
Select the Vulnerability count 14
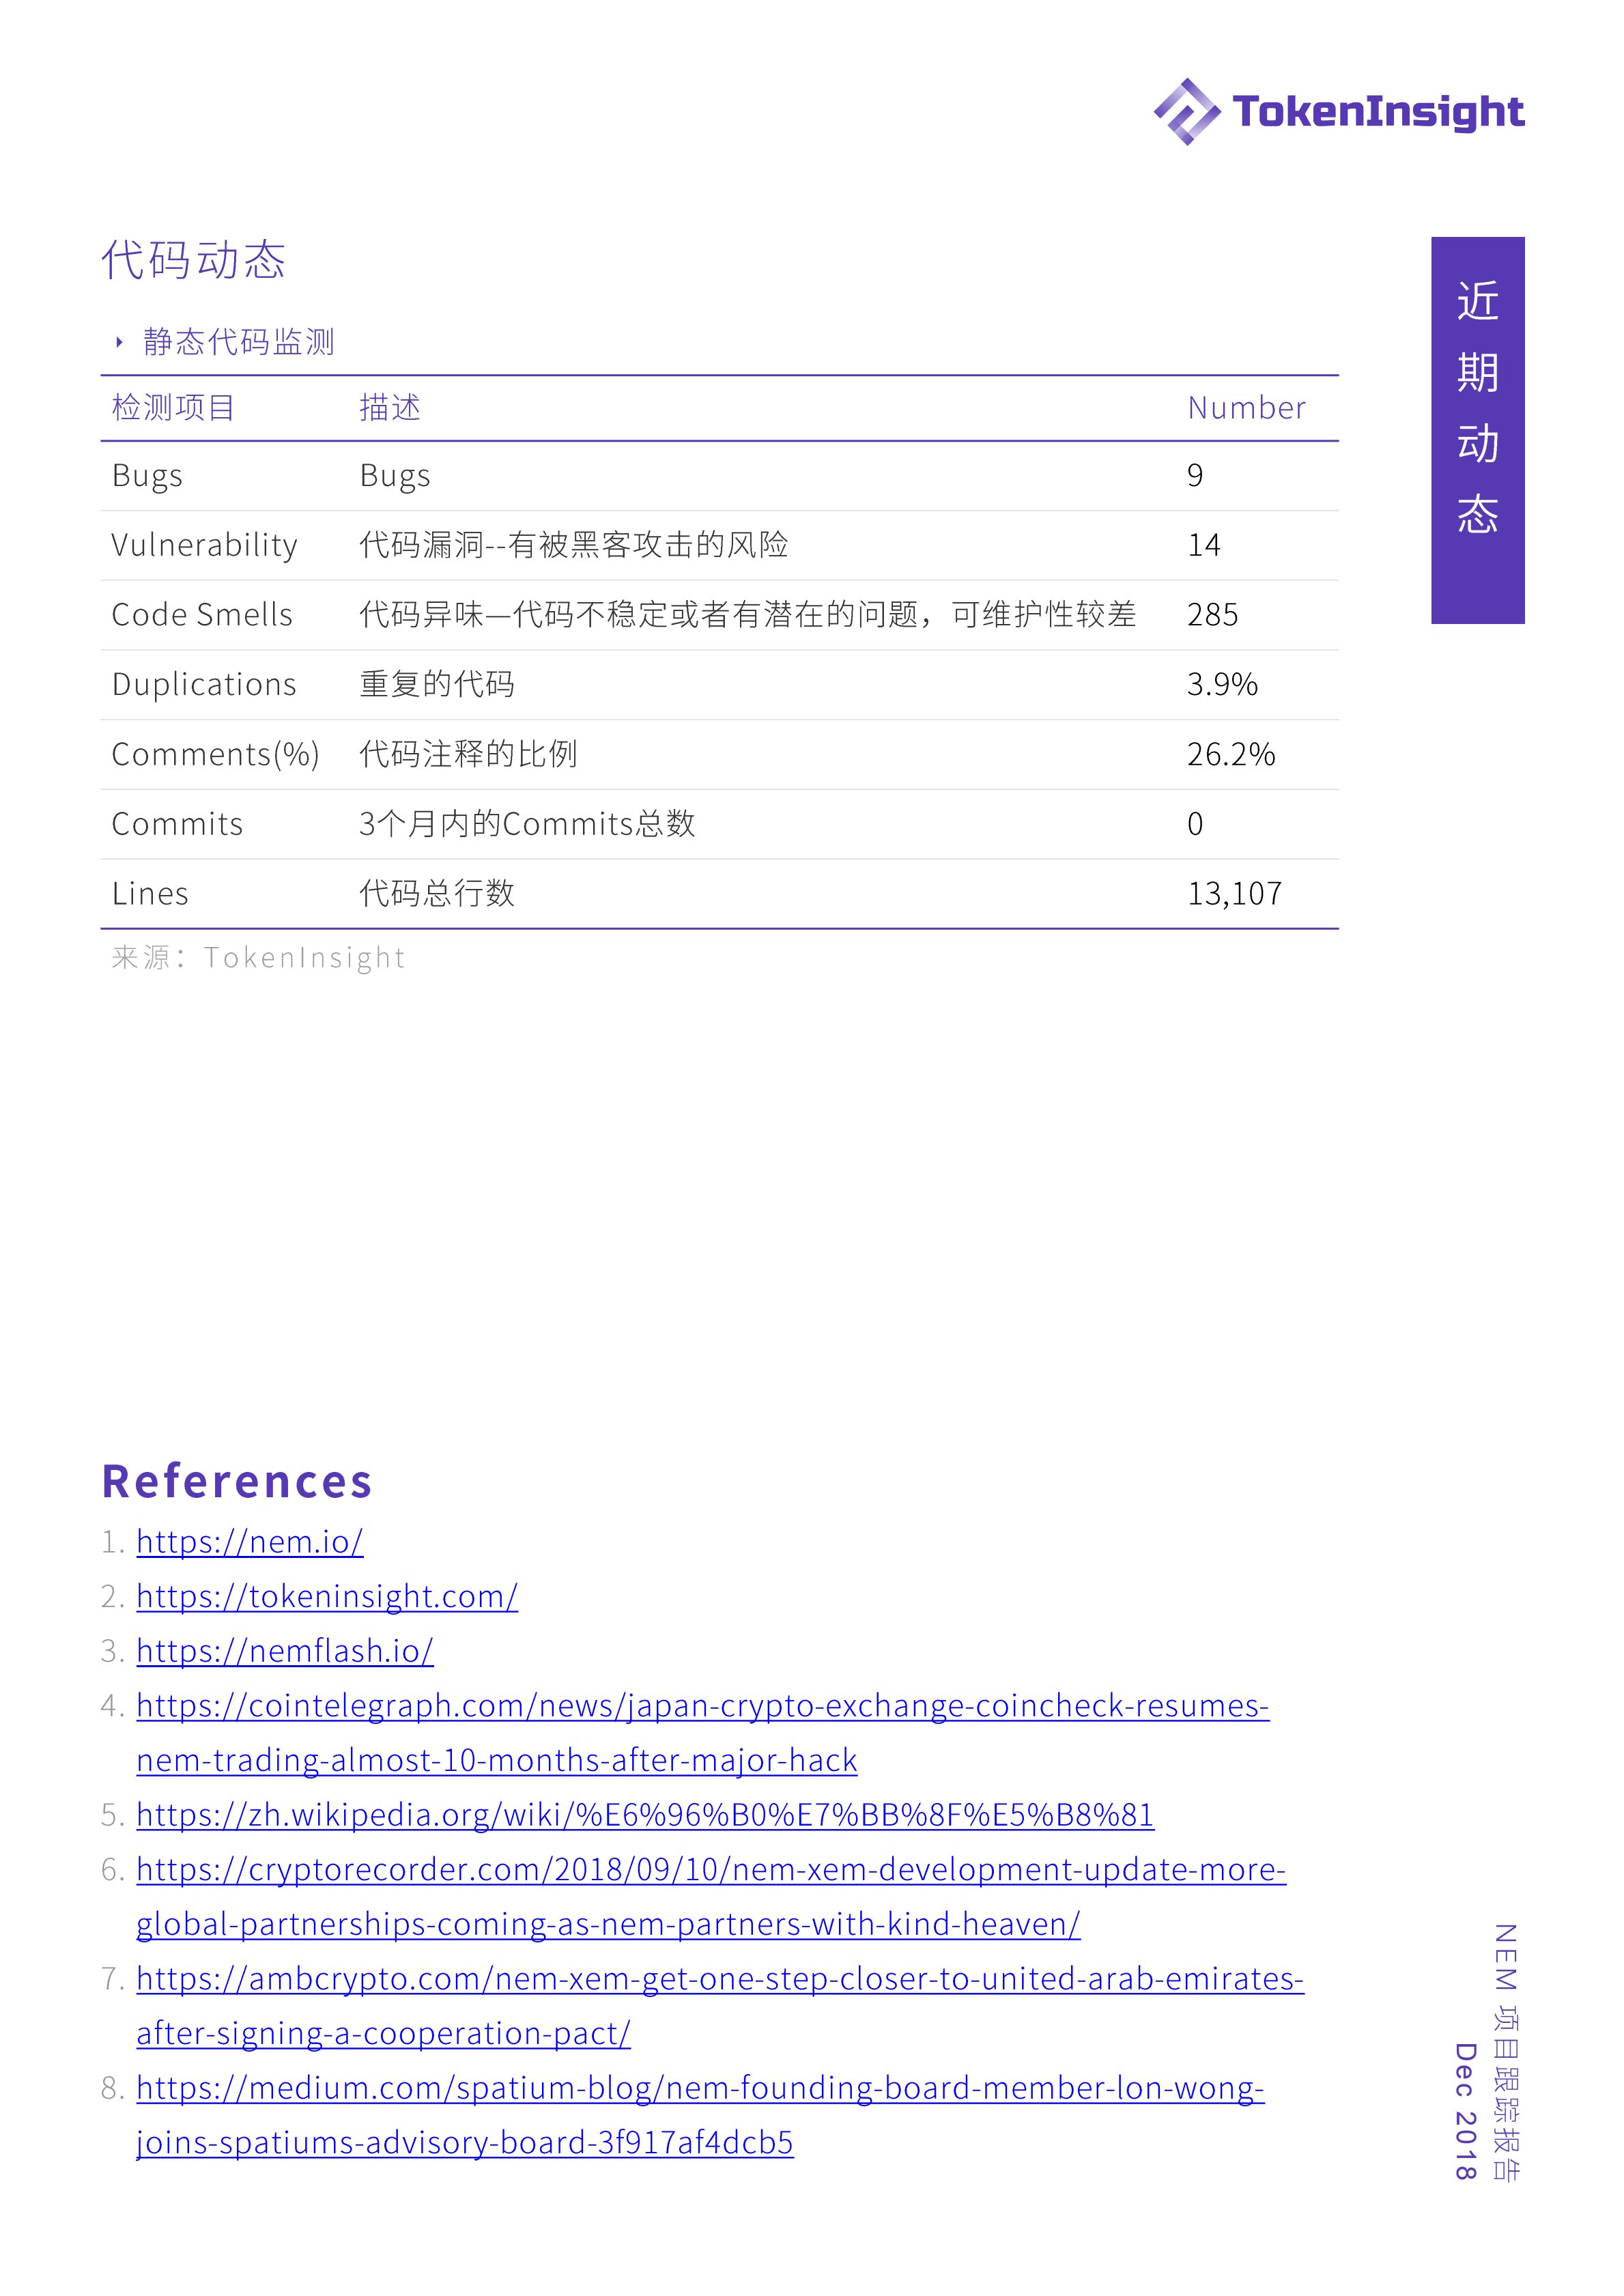1204,546
